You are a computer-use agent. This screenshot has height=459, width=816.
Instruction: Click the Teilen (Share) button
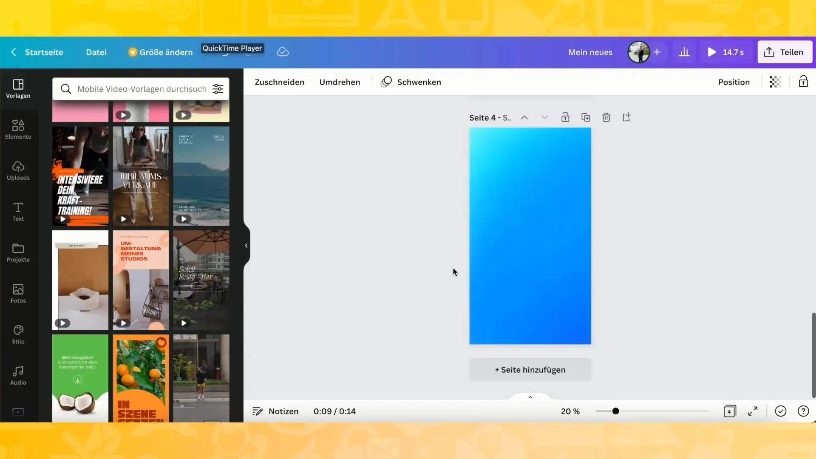click(784, 52)
